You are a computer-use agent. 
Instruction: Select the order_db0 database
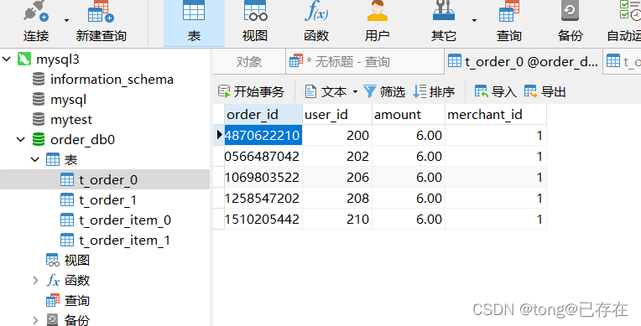[82, 140]
